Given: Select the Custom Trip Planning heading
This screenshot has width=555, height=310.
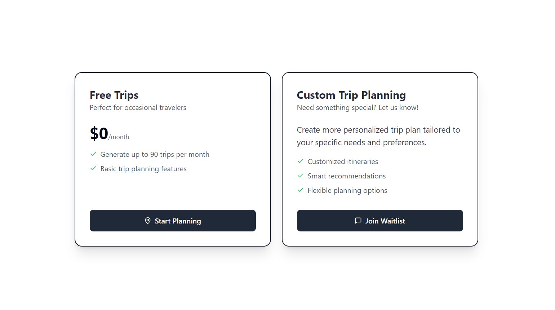Looking at the screenshot, I should coord(351,95).
